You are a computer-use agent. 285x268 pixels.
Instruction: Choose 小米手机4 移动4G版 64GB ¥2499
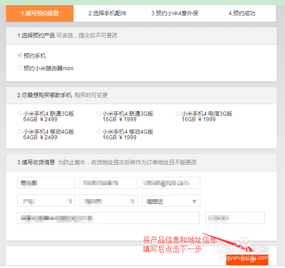[x=19, y=131]
